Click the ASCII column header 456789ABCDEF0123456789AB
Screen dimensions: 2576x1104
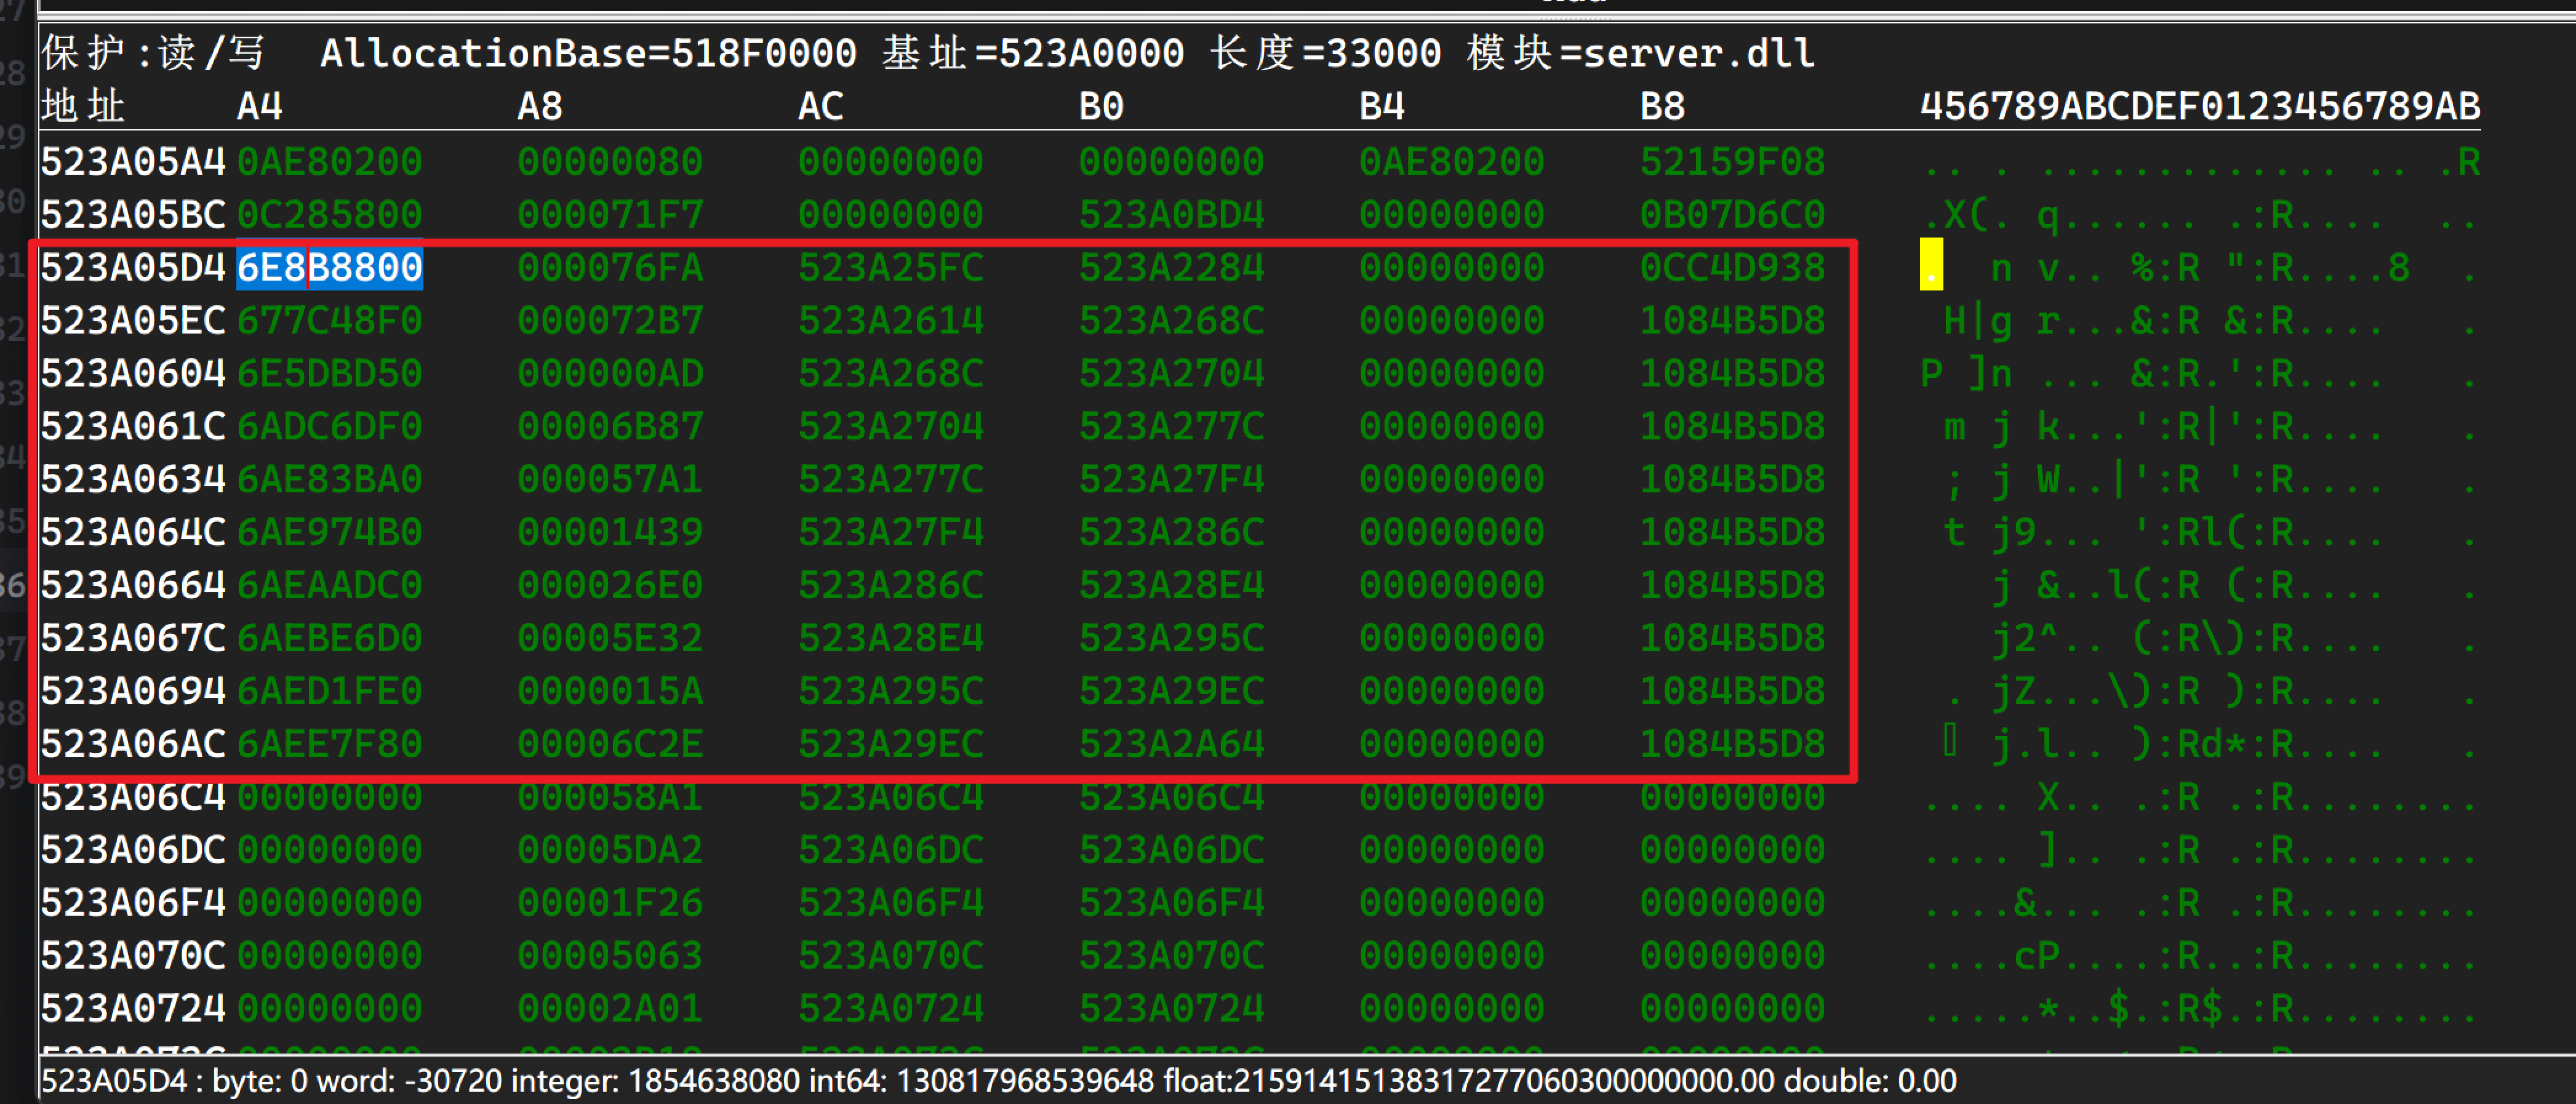[x=2199, y=106]
